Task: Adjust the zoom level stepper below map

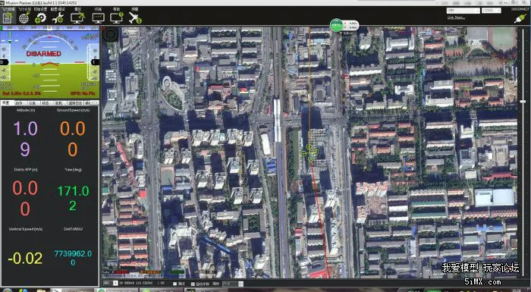Action: tap(233, 284)
